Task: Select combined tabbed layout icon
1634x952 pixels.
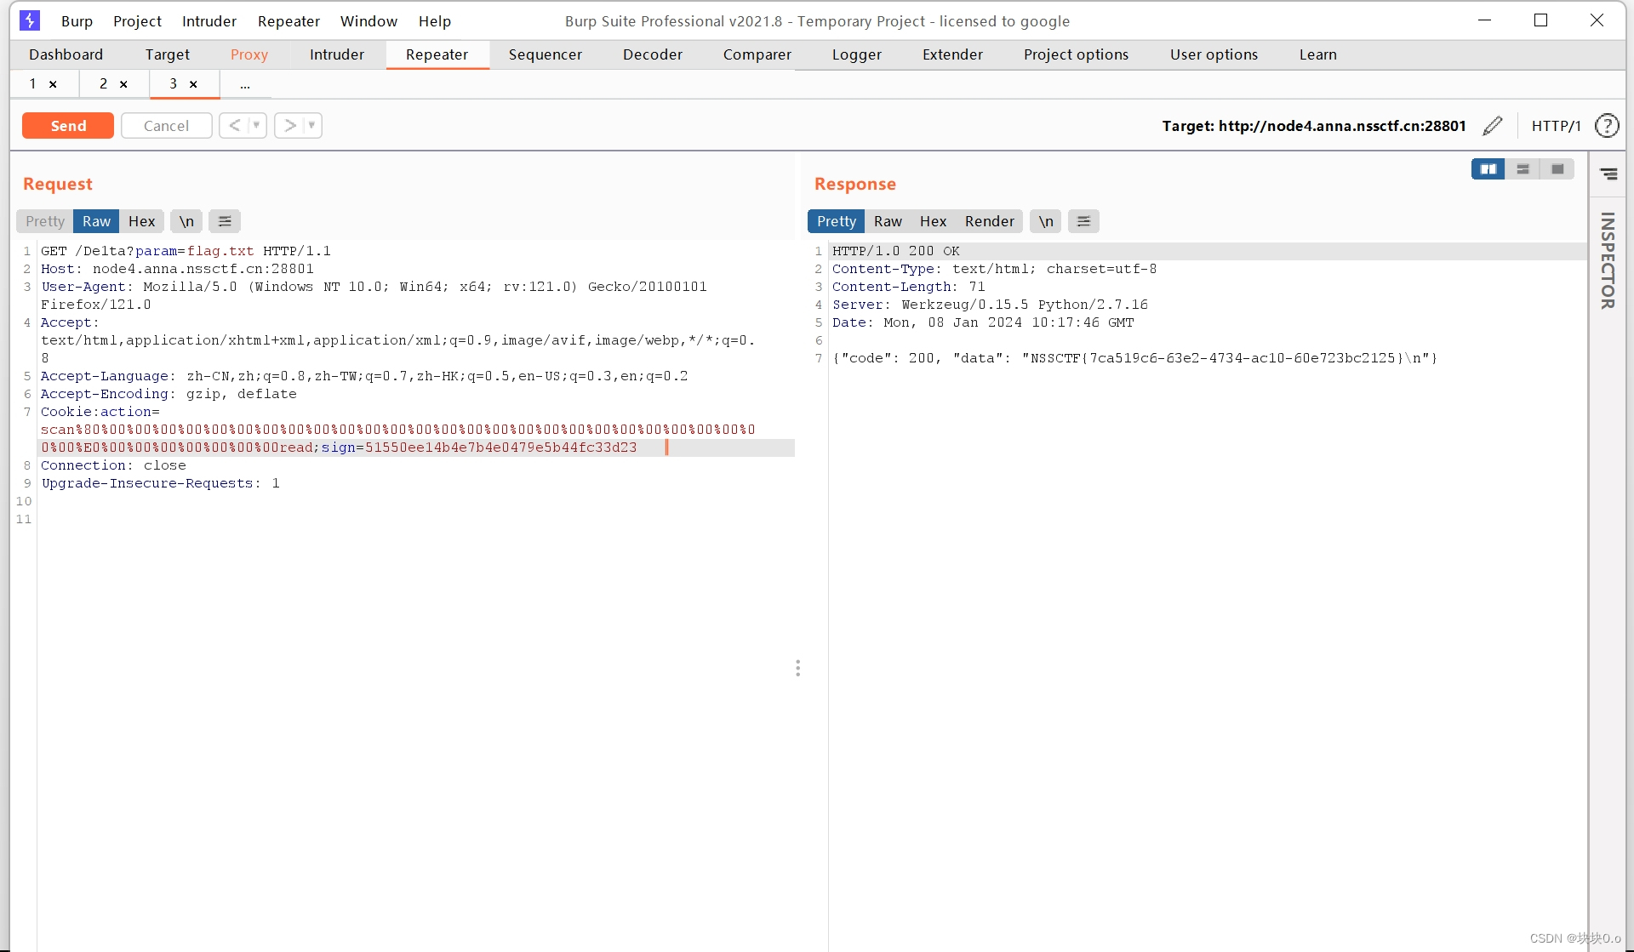Action: coord(1557,169)
